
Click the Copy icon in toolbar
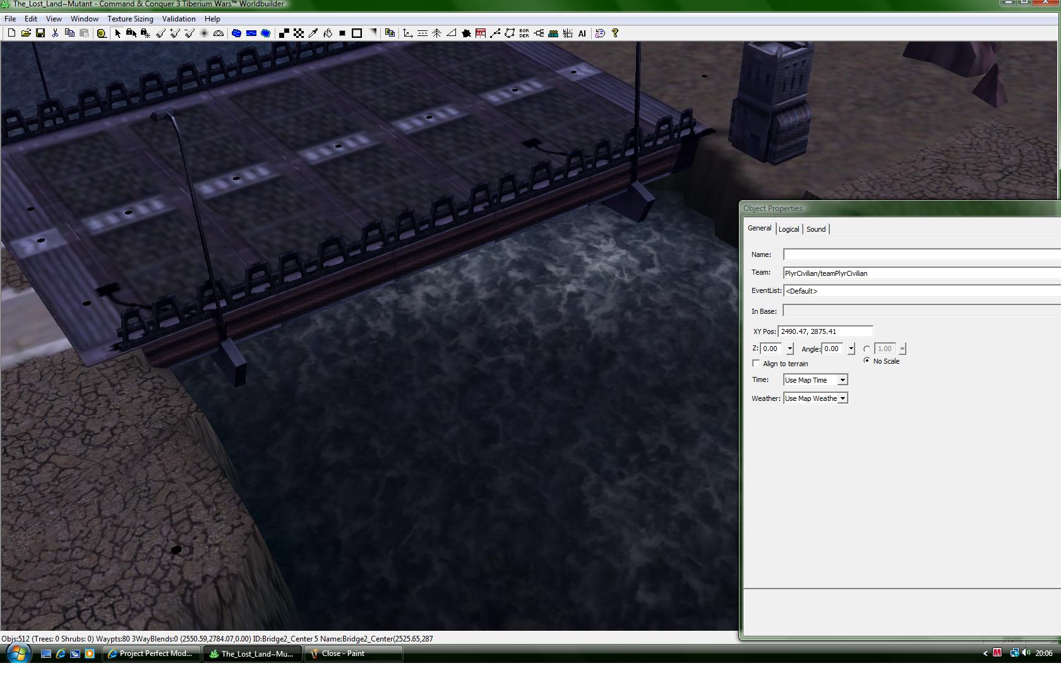tap(69, 33)
